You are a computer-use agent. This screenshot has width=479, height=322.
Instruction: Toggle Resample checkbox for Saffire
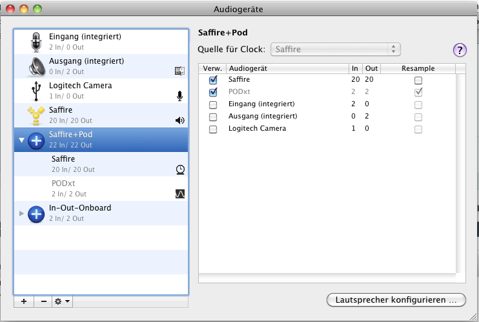(418, 80)
